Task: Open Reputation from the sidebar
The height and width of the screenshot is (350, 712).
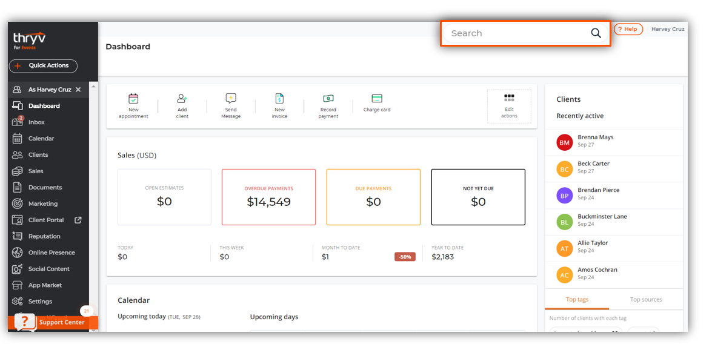Action: [x=44, y=236]
